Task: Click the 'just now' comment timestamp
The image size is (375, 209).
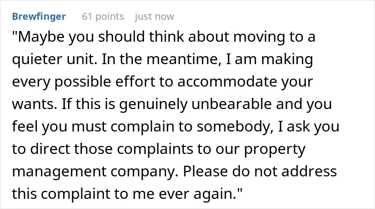Action: click(154, 17)
